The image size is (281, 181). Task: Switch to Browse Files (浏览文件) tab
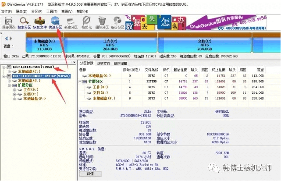(x=103, y=64)
